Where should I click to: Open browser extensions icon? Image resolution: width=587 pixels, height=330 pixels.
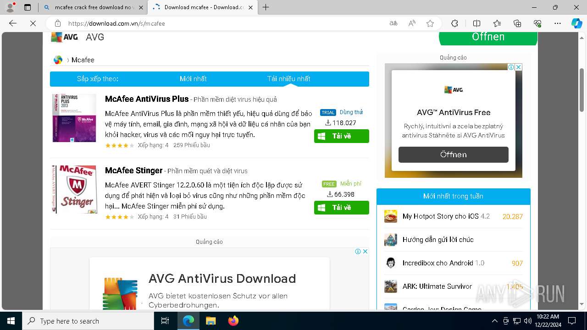tap(454, 23)
